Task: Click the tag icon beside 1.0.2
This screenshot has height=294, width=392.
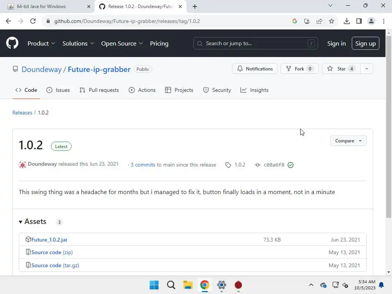Action: tap(228, 165)
